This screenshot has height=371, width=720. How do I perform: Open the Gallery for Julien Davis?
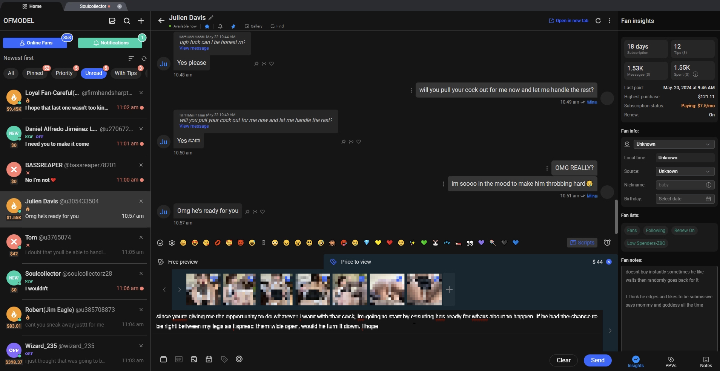[x=253, y=26]
